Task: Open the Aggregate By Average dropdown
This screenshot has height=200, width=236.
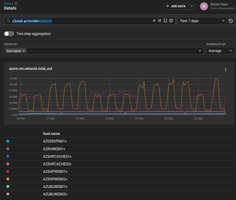Action: [x=220, y=51]
